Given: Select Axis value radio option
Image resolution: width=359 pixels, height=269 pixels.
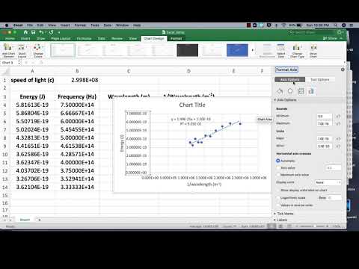Looking at the screenshot, I should point(278,168).
